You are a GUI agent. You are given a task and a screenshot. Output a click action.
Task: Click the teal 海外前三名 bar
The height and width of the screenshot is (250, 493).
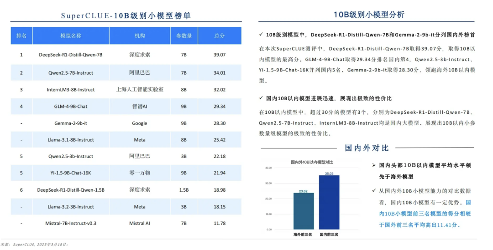click(x=304, y=211)
